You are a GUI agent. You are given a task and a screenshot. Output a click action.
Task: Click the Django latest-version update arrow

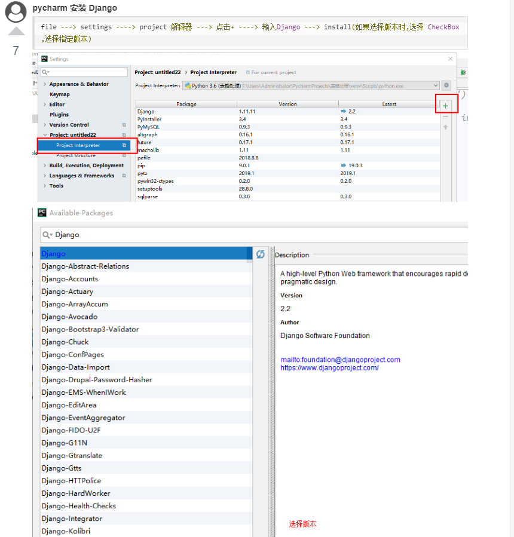343,111
